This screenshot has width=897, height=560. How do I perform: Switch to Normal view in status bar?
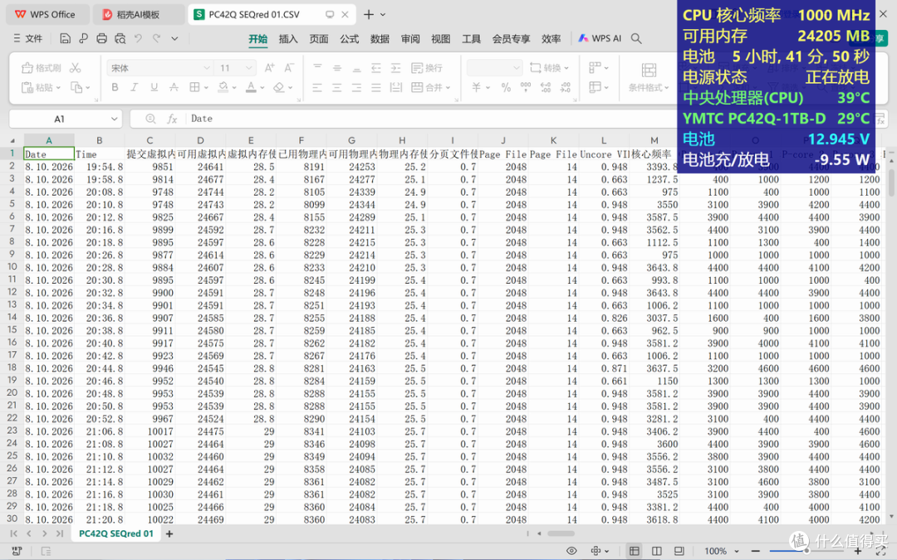[634, 551]
